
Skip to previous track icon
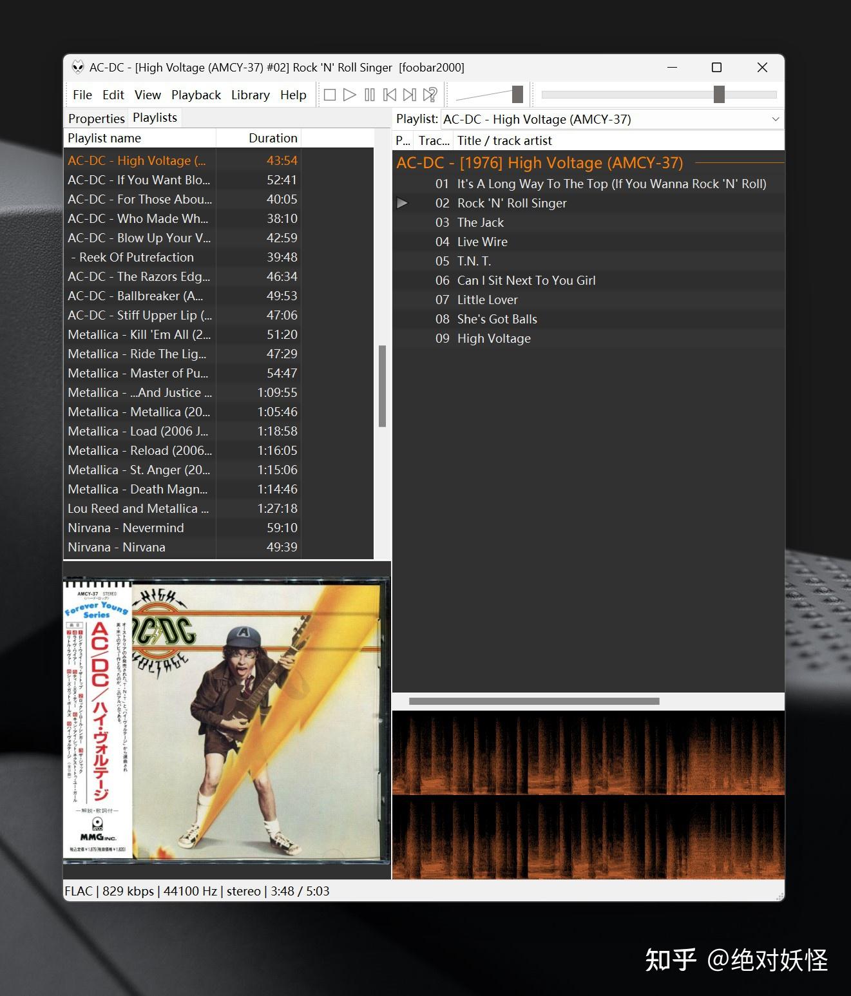pyautogui.click(x=390, y=95)
